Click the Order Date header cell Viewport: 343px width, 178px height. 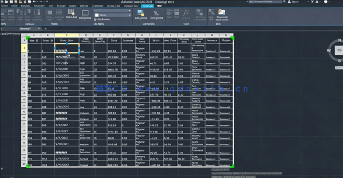pos(67,41)
